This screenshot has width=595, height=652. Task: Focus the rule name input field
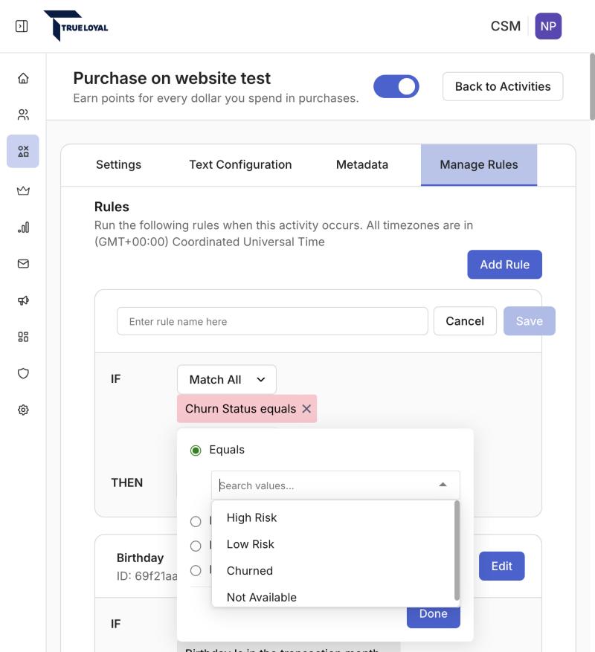272,321
